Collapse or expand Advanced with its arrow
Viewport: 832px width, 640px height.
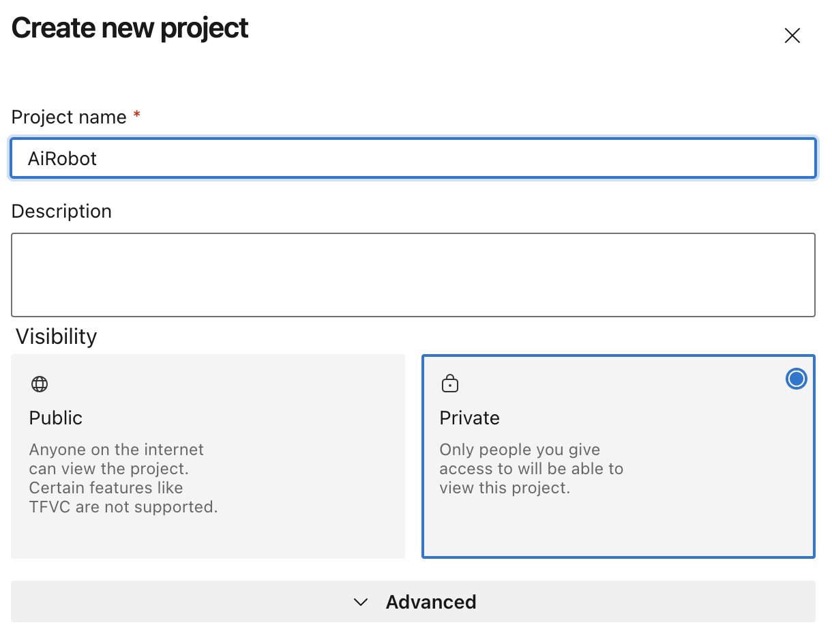360,602
